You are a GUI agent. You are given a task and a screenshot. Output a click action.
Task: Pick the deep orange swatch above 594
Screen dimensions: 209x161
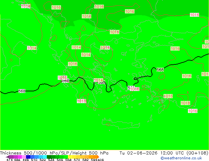(x=95, y=157)
